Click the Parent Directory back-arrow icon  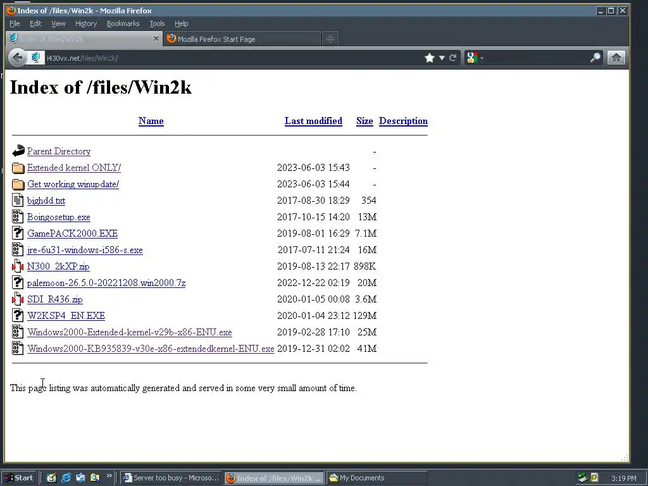pos(18,151)
